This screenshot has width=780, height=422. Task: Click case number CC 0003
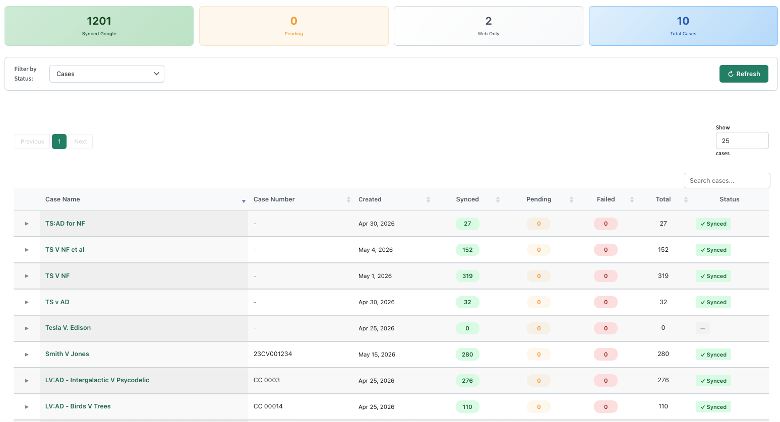coord(267,380)
